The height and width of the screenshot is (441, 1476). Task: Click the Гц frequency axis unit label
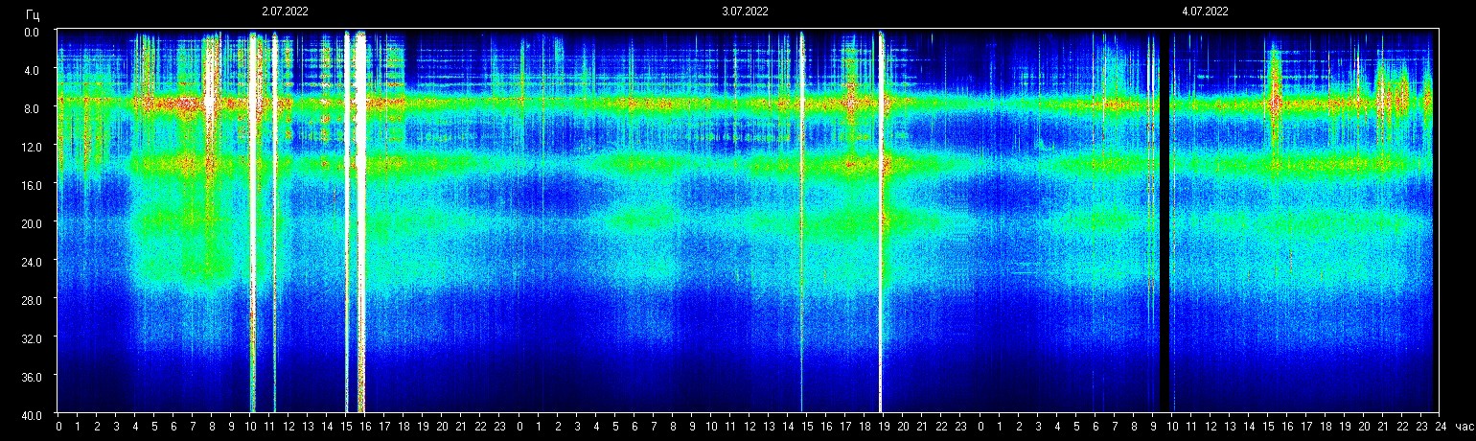click(33, 14)
